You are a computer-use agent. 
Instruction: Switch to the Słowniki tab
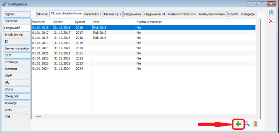tap(43, 14)
